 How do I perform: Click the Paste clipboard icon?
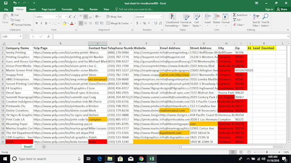pos(6,17)
